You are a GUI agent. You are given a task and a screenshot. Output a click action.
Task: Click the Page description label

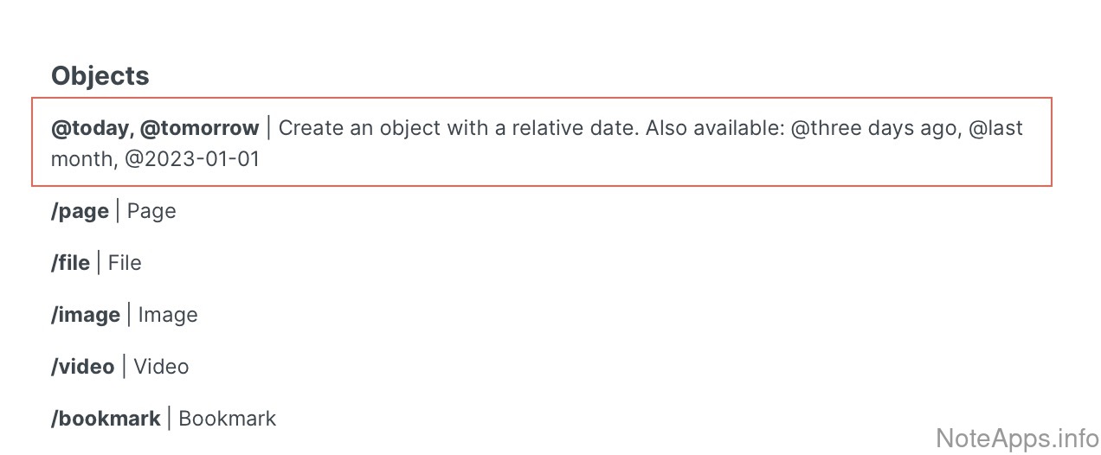[x=151, y=211]
